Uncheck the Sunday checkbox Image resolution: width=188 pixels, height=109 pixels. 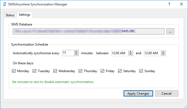pyautogui.click(x=141, y=71)
